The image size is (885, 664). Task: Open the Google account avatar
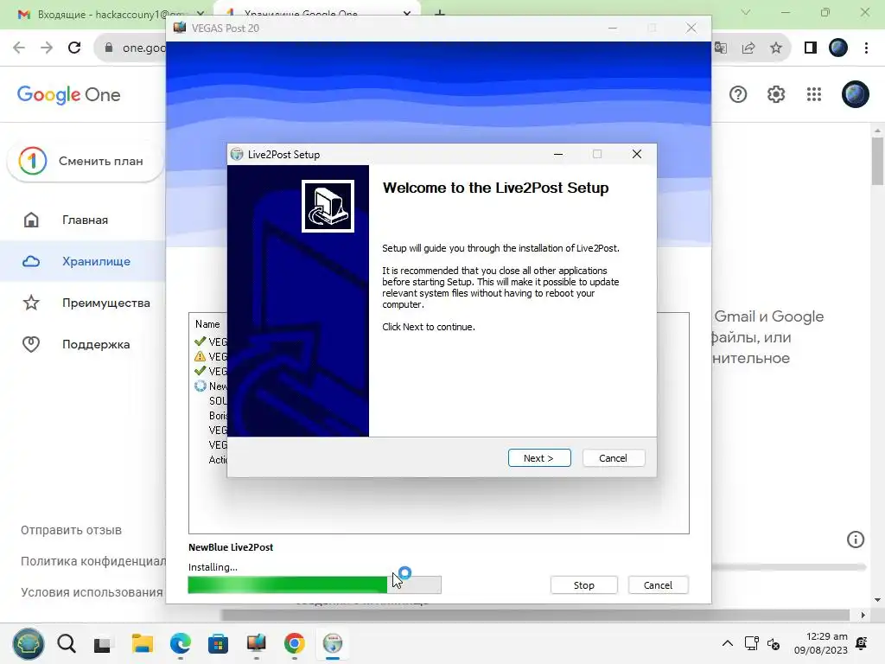click(855, 94)
